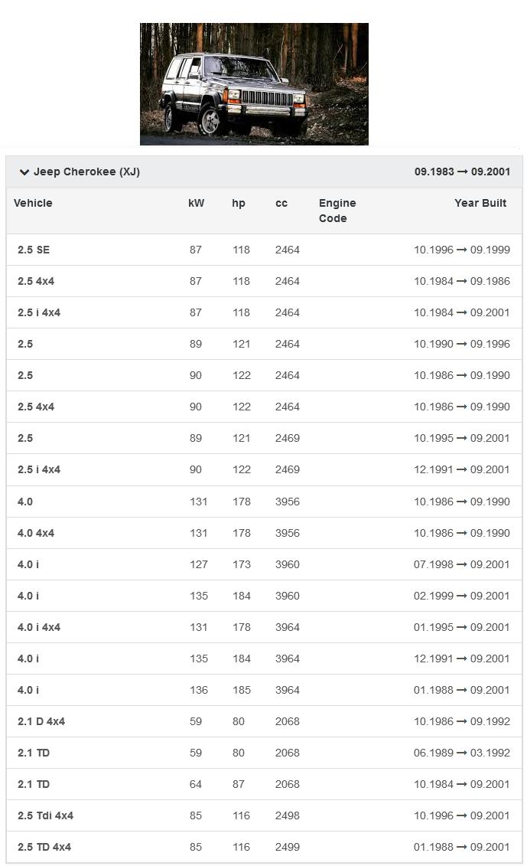This screenshot has width=527, height=866.
Task: Select the 4.0 i 136 kW row
Action: [28, 690]
